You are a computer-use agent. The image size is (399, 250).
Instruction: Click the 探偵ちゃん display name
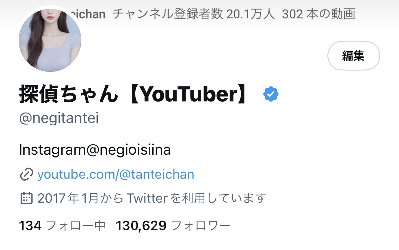(x=69, y=95)
